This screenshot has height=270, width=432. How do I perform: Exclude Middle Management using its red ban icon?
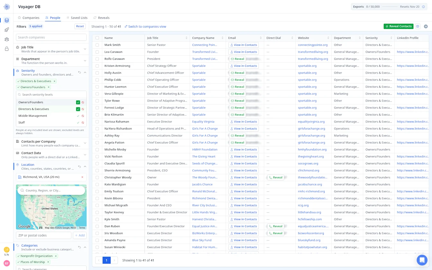(83, 116)
